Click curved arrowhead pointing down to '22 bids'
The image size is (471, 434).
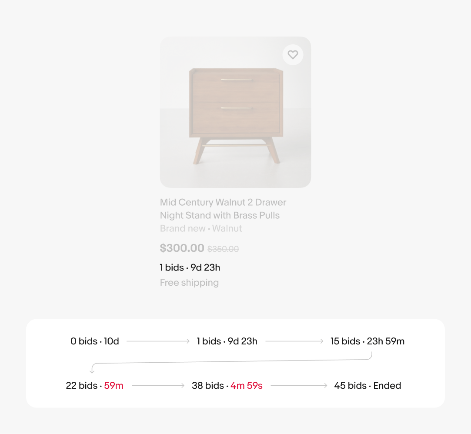click(92, 370)
